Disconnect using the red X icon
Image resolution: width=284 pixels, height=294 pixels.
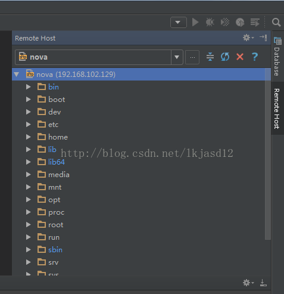[240, 57]
